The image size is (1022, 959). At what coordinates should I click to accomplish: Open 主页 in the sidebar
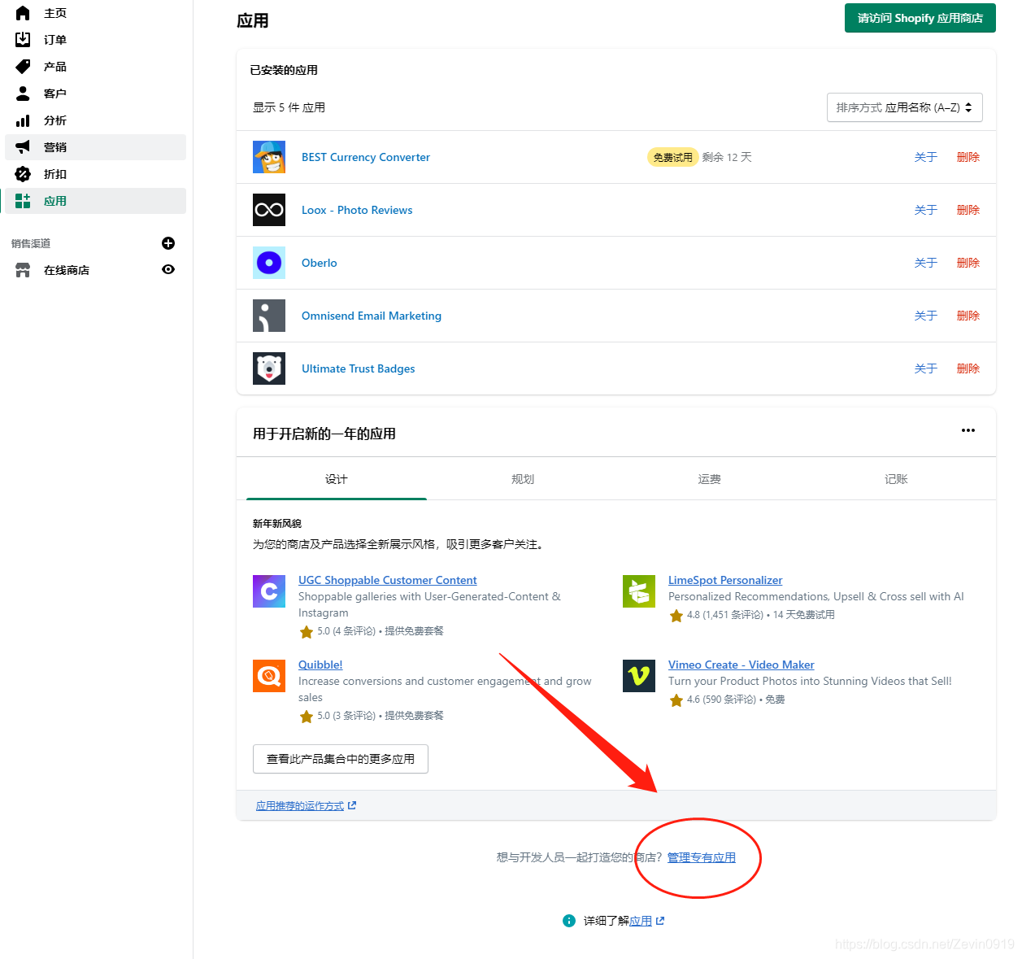click(55, 13)
